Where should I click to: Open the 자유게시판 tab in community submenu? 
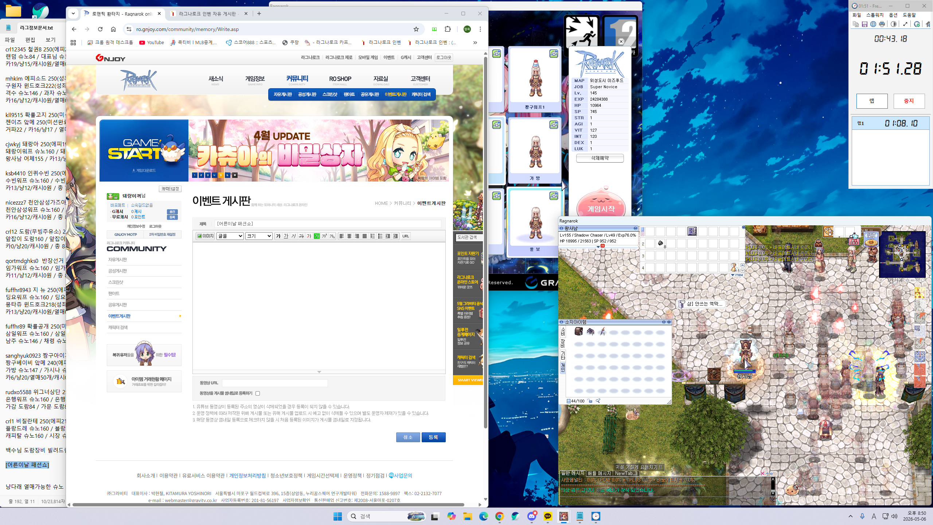tap(283, 94)
